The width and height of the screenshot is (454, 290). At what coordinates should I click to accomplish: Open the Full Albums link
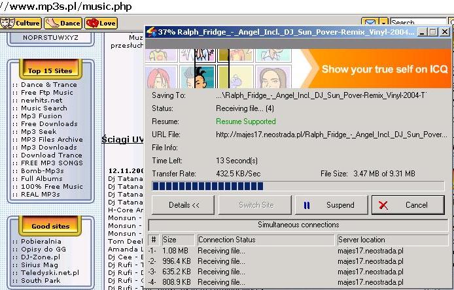[42, 178]
